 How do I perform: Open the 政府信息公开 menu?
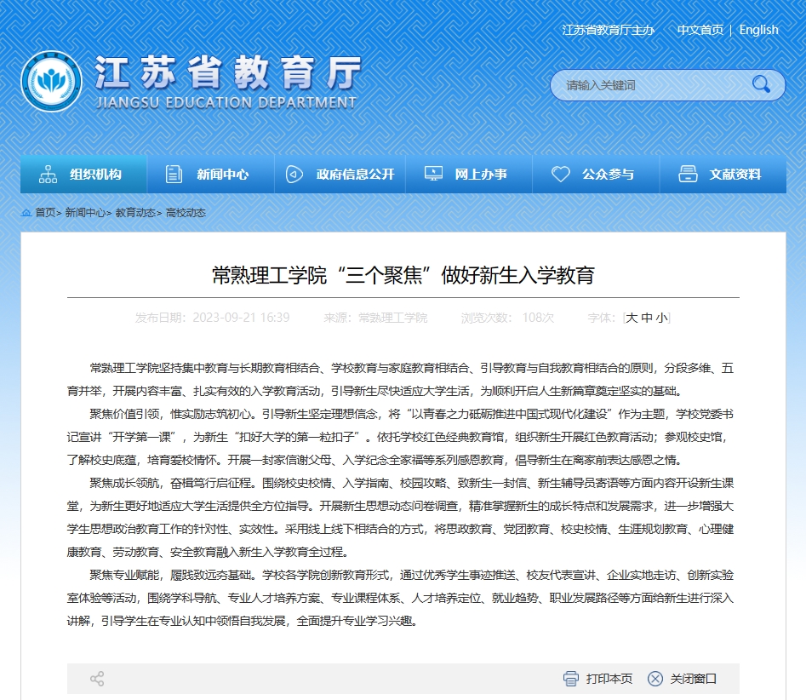[x=340, y=175]
